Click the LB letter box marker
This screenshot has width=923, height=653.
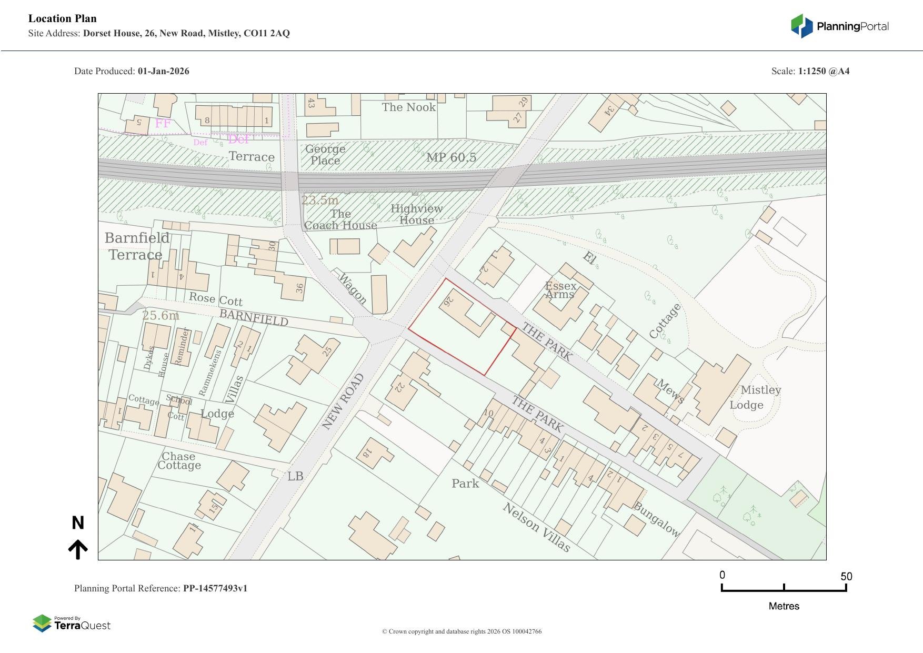tap(295, 476)
